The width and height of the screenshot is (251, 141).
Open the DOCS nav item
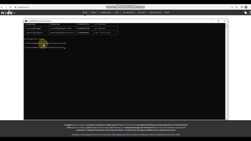pyautogui.click(x=117, y=13)
